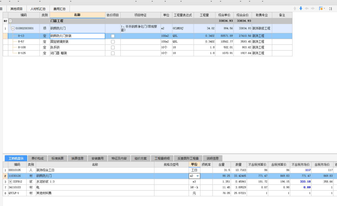Screen dimensions: 337x206
Task: Open the 换算信息 tab
Action: (78, 158)
